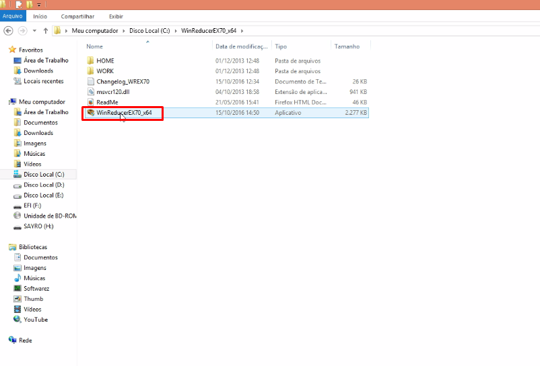Sort by Tipo column header
Viewport: 540px width, 366px height.
[281, 46]
